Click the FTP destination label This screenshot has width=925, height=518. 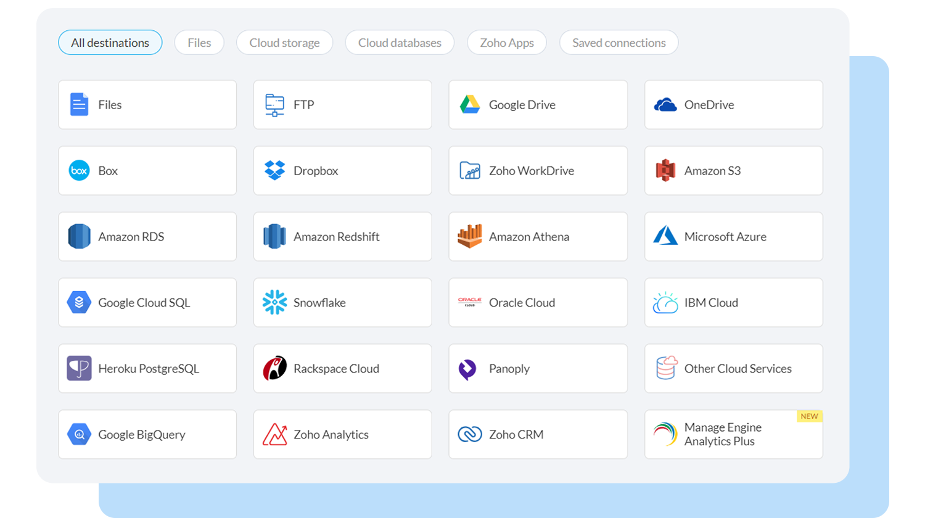click(x=304, y=105)
